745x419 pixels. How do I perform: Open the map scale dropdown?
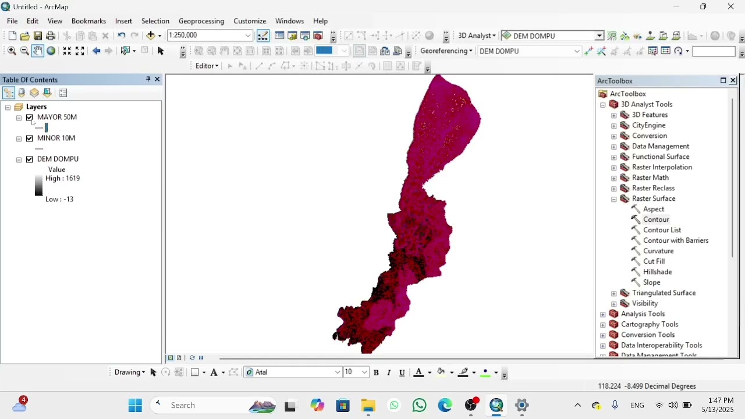pyautogui.click(x=248, y=35)
